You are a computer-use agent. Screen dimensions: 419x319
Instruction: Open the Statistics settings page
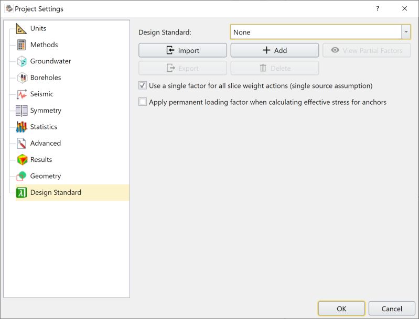click(x=44, y=127)
